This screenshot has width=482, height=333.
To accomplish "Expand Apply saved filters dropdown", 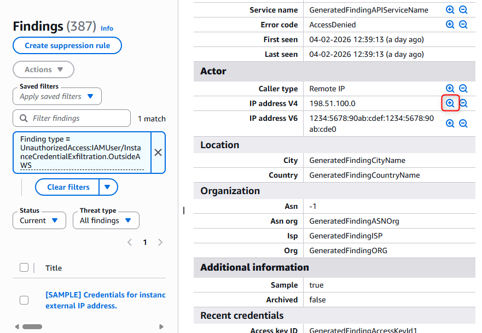I will (x=57, y=97).
